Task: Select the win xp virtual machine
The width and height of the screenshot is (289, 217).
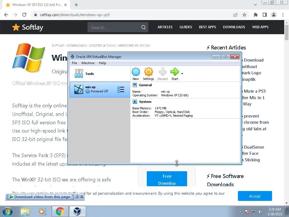Action: [100, 90]
